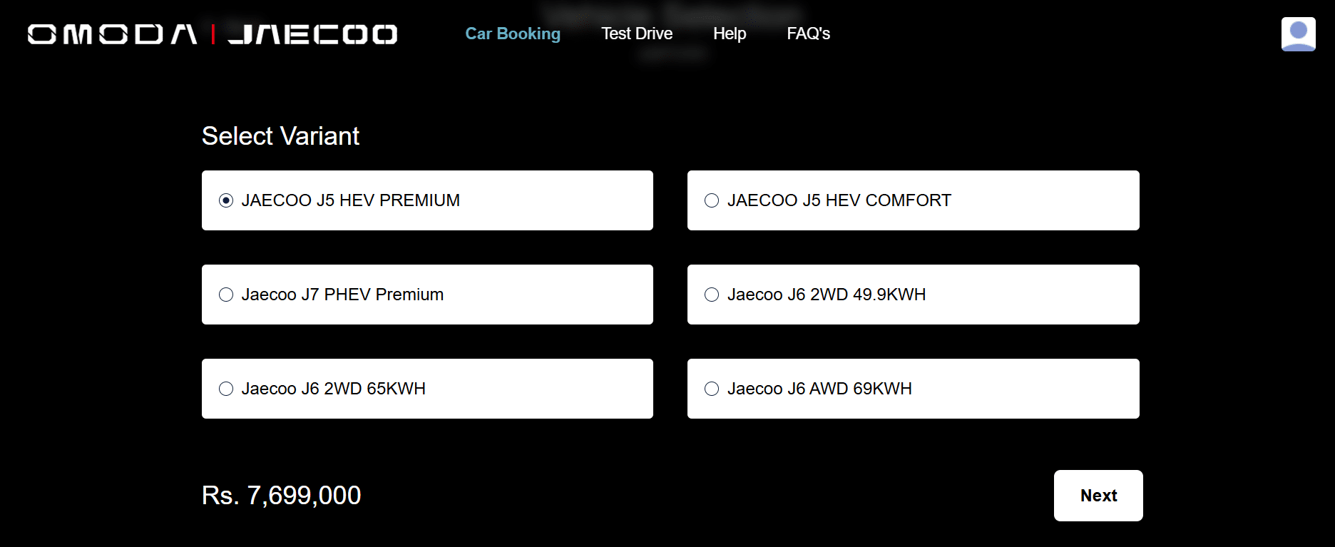Click the Jaecoo J7 PHEV Premium label text
Viewport: 1335px width, 547px height.
pyautogui.click(x=342, y=295)
